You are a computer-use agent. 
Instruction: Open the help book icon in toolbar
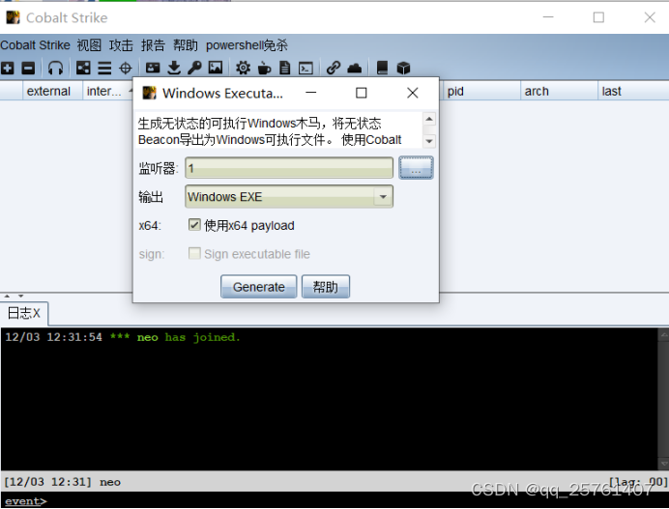382,68
